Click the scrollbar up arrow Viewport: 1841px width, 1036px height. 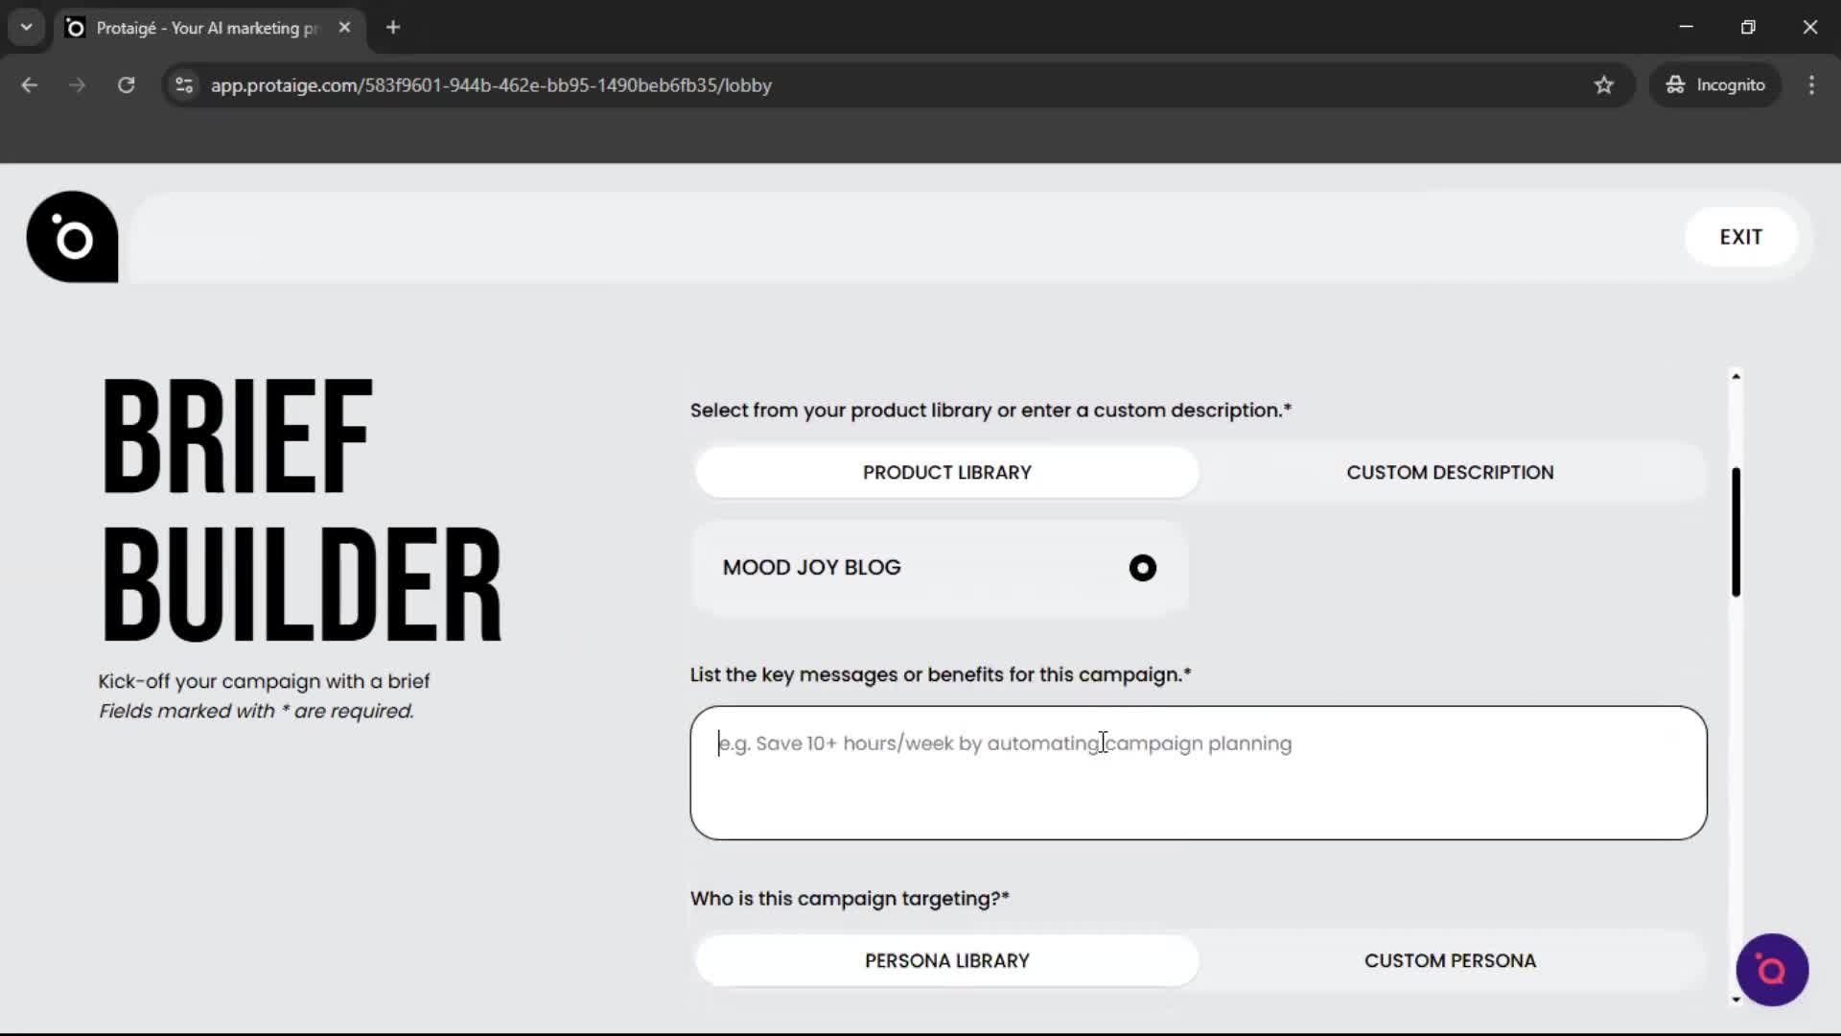pos(1736,375)
